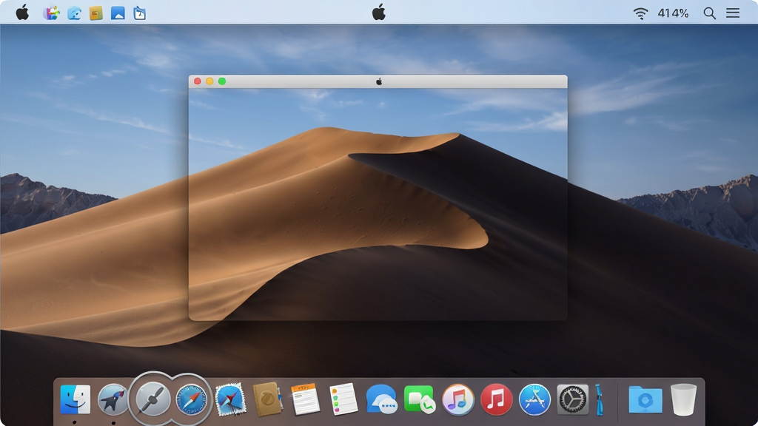Open the orange-header Notes page icon
This screenshot has height=426, width=758.
tap(305, 399)
